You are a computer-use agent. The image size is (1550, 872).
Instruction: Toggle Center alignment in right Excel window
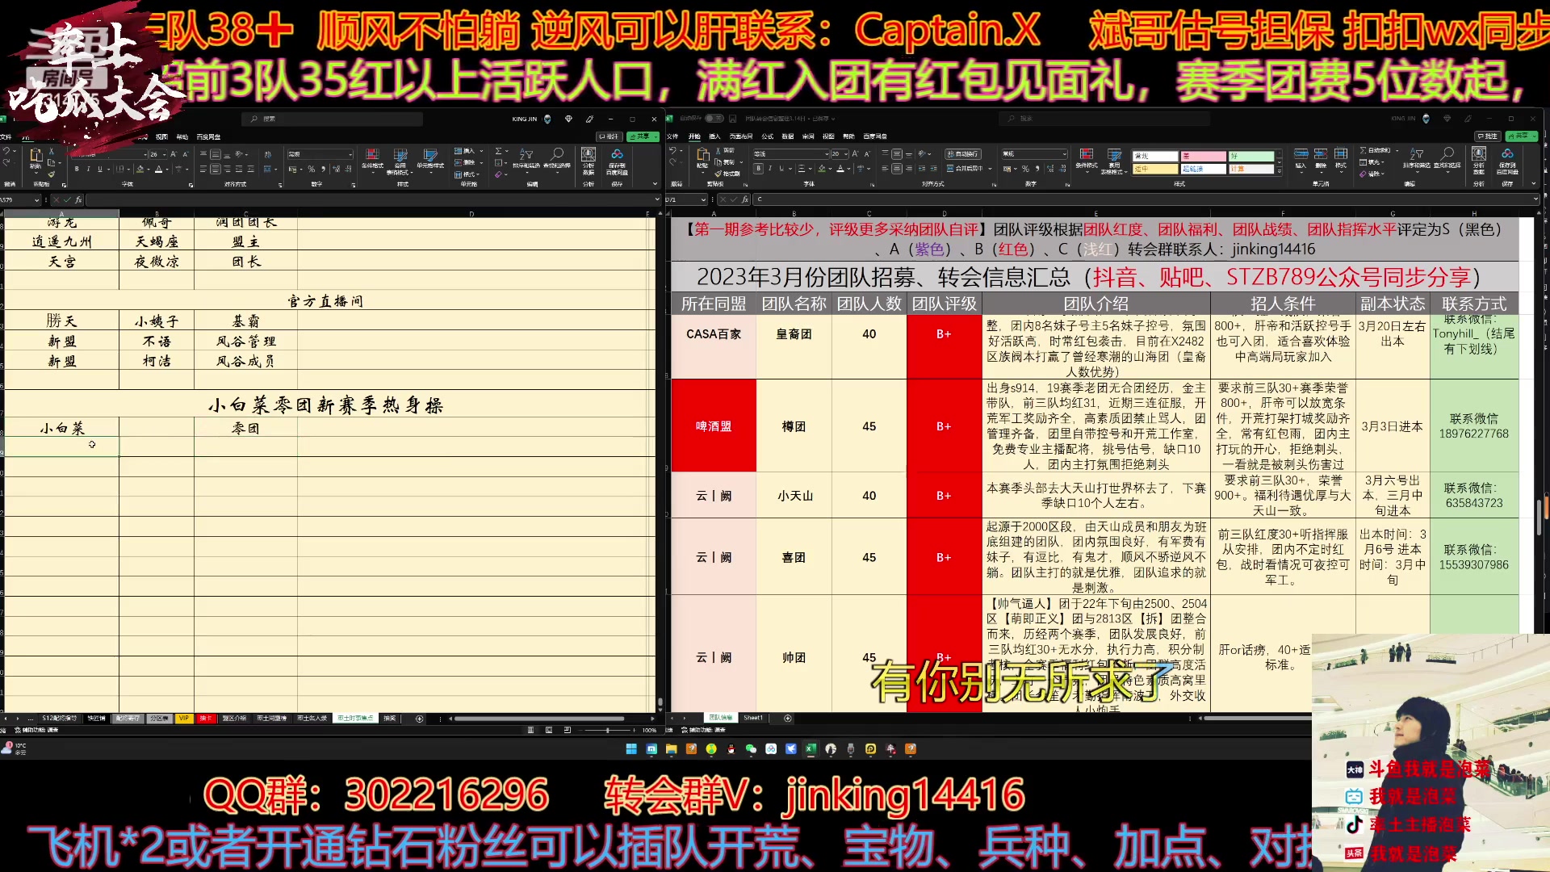click(x=897, y=169)
